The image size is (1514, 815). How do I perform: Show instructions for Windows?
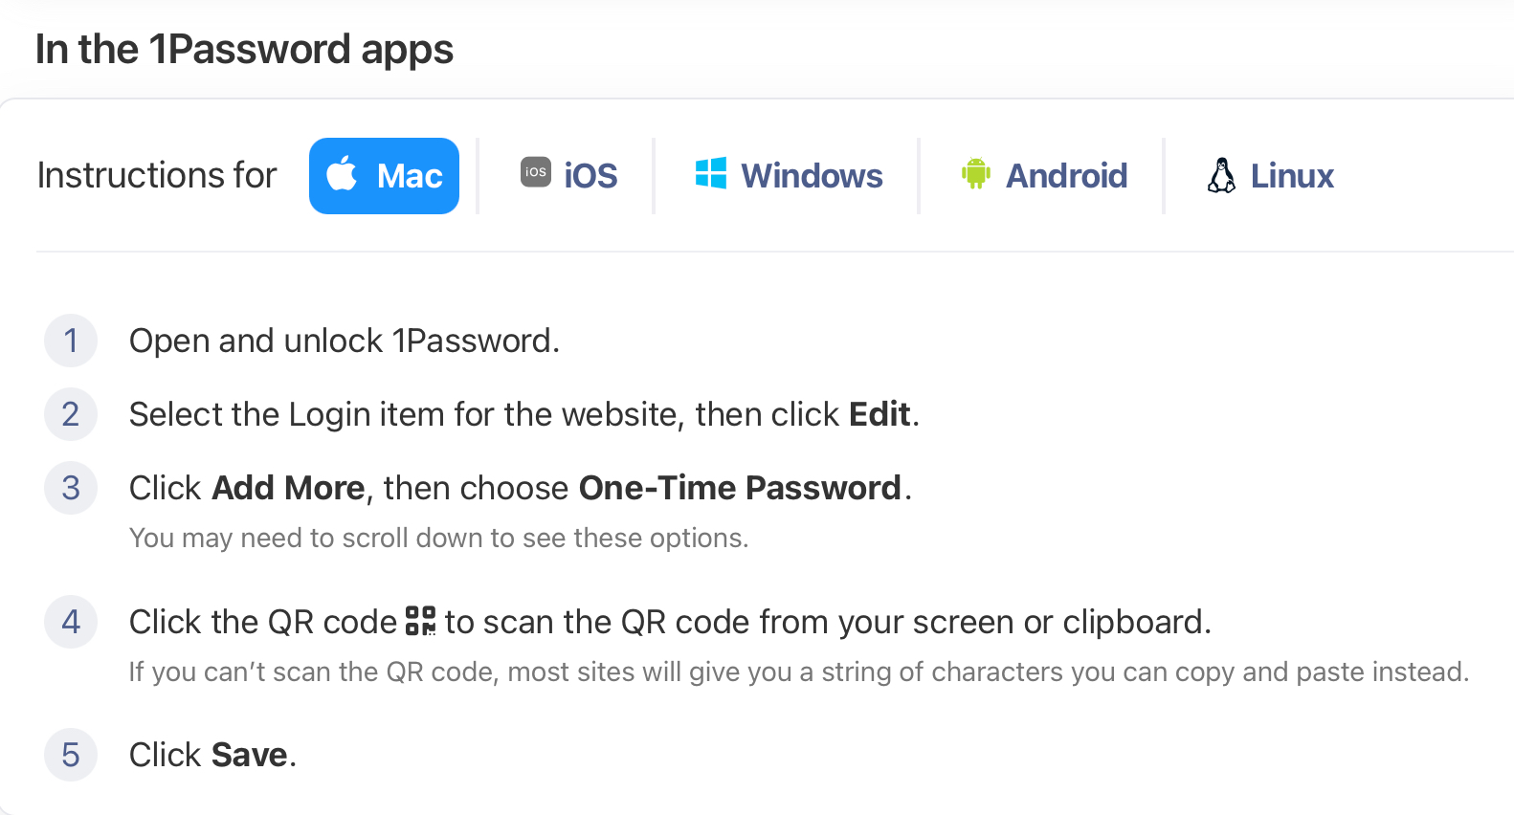coord(812,176)
